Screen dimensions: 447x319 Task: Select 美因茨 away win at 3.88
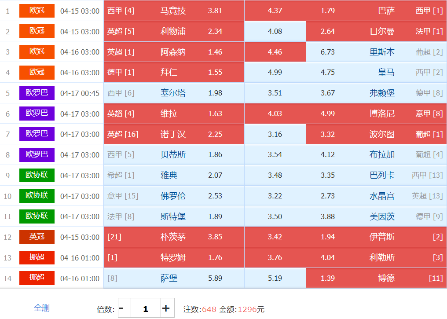376,216
